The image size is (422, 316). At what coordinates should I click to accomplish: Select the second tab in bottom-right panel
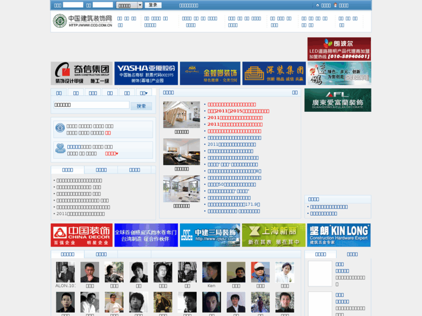point(352,254)
